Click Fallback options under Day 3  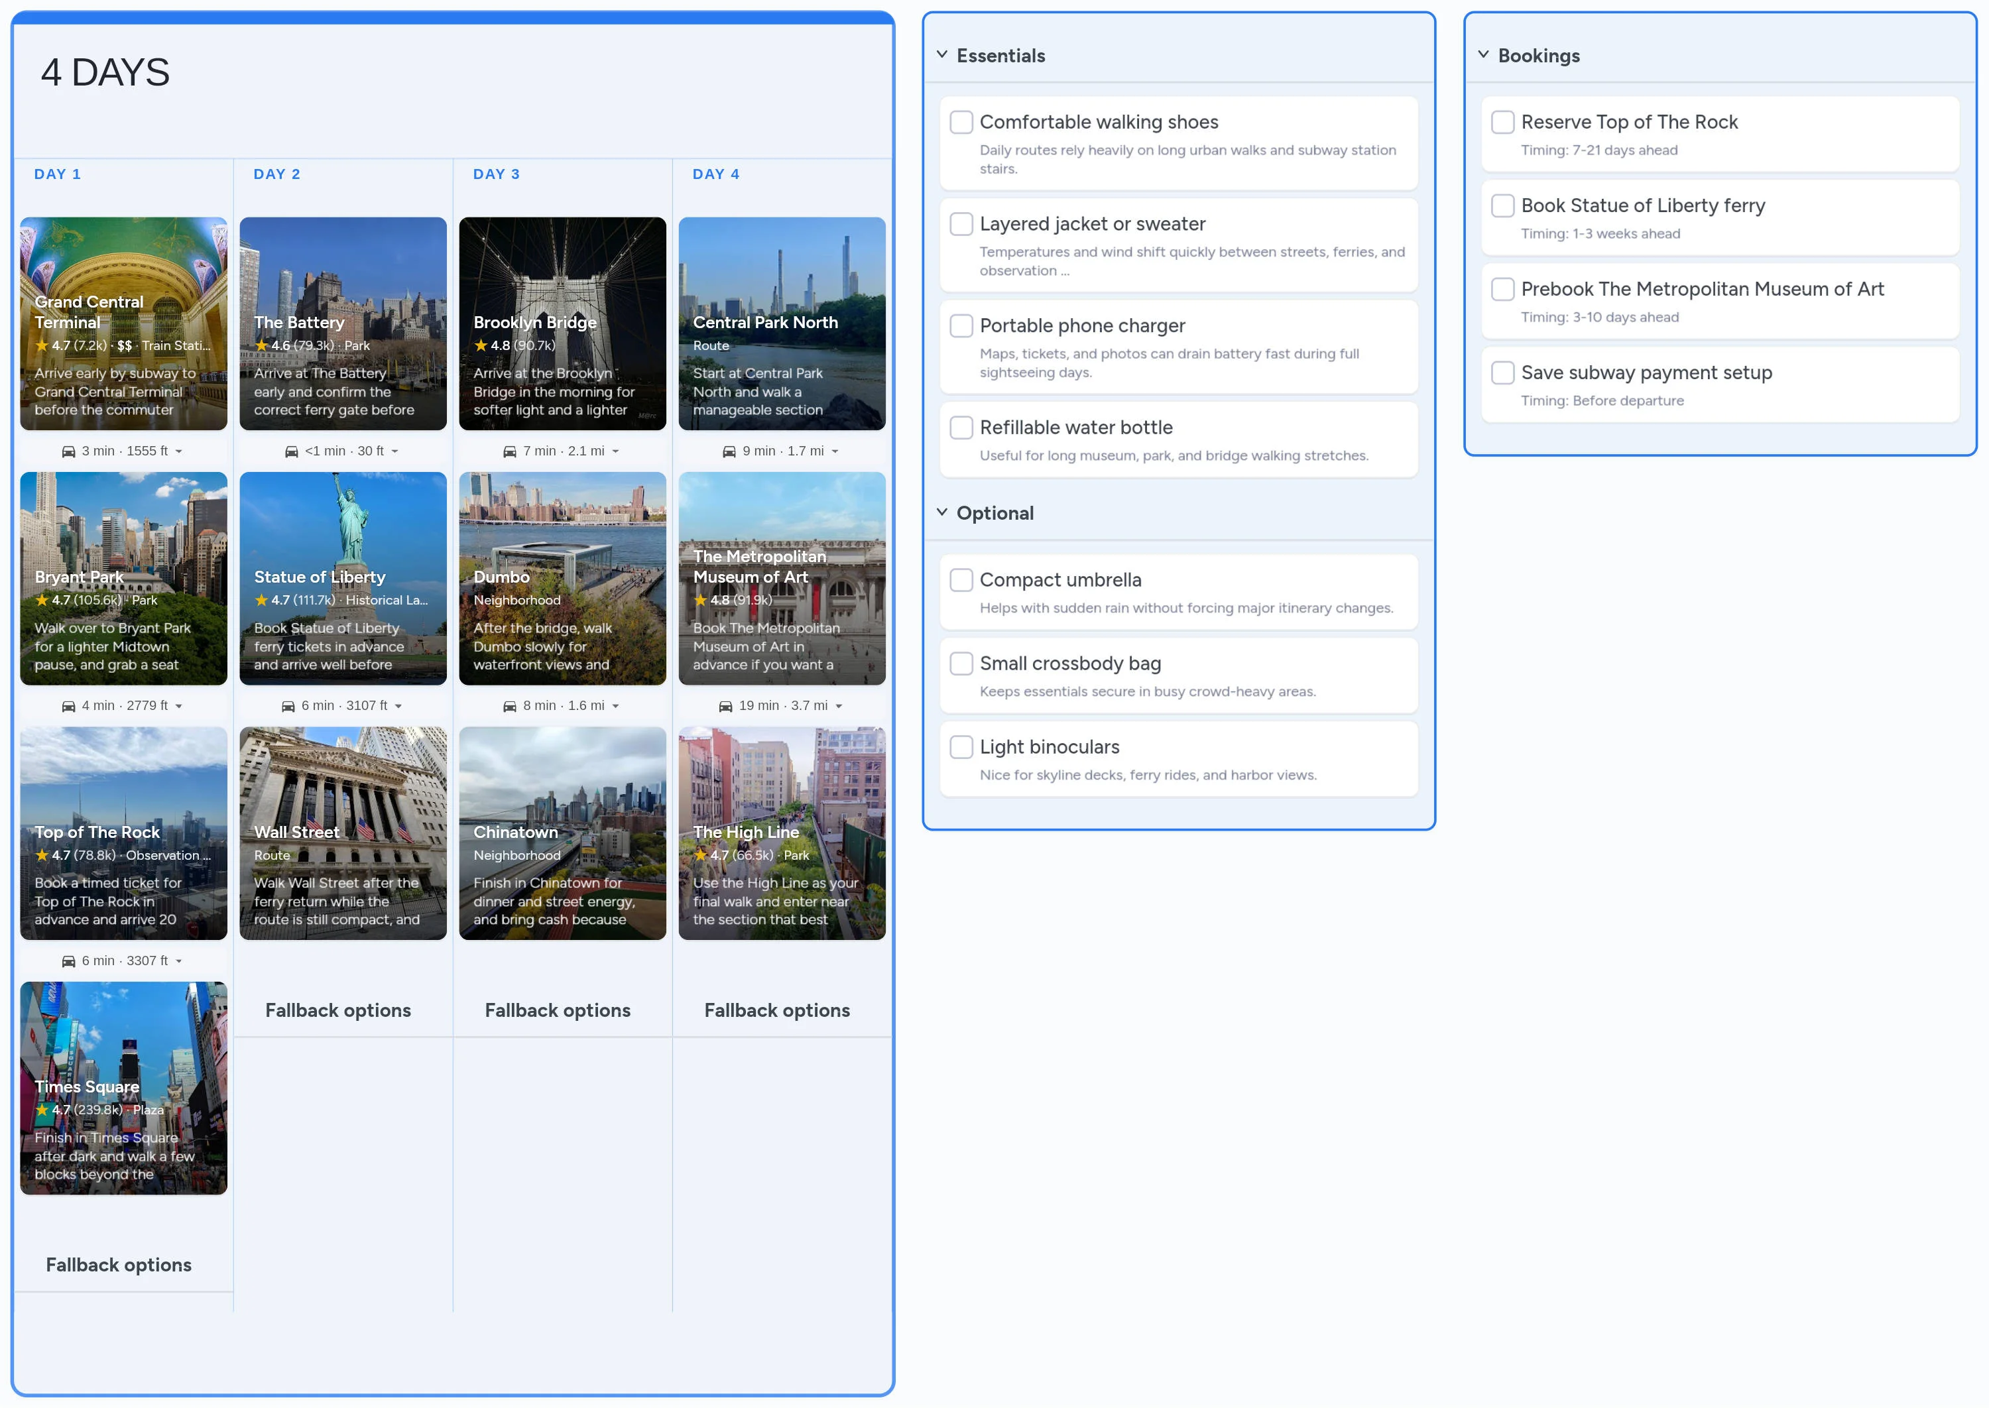(x=558, y=1009)
